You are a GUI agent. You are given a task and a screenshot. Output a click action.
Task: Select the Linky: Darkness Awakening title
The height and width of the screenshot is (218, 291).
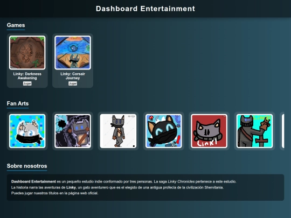(x=27, y=76)
